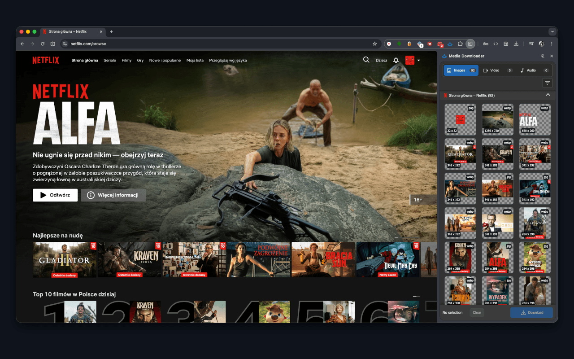
Task: Open Nowe i popularne section
Action: (x=165, y=60)
